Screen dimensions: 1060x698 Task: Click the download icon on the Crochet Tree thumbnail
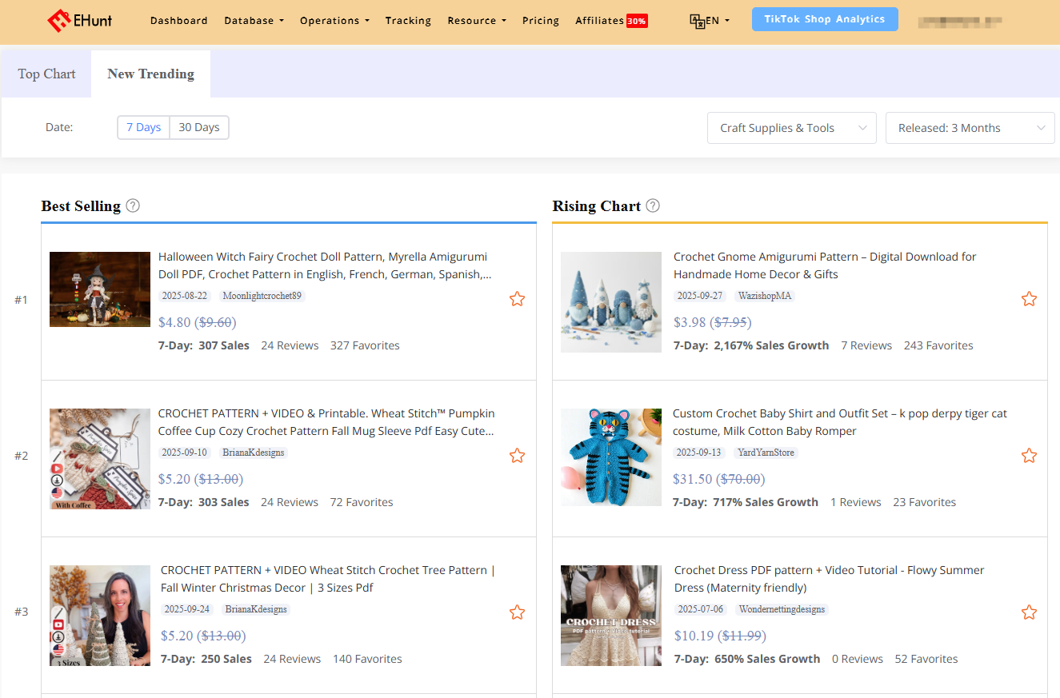click(x=58, y=636)
